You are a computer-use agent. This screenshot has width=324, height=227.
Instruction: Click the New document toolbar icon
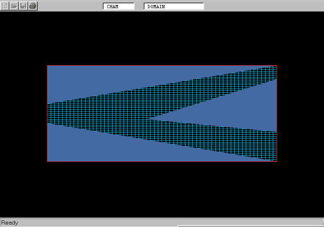click(5, 6)
